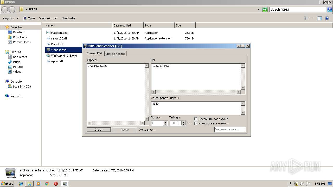Click the Search RDPSS input field
This screenshot has width=333, height=187.
coord(298,10)
